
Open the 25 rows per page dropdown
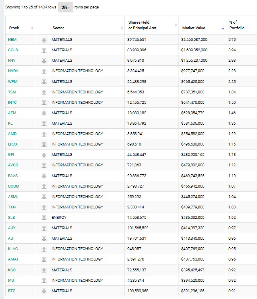pos(66,8)
